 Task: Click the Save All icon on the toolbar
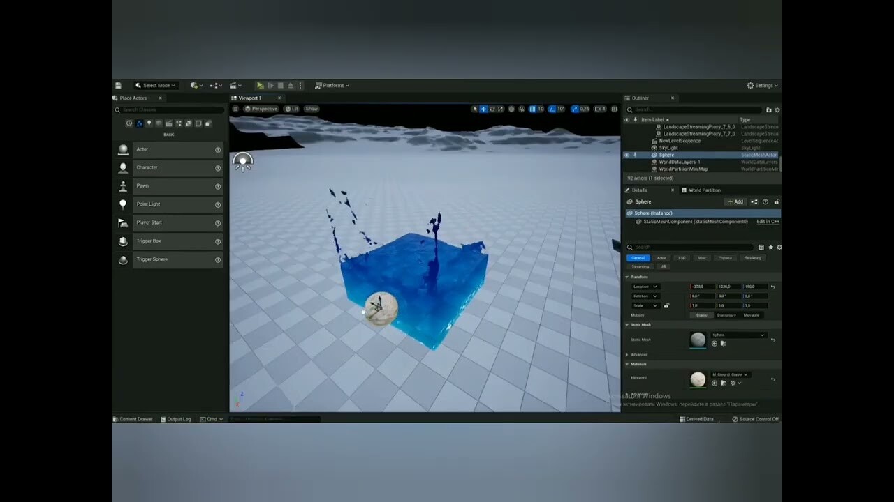118,85
